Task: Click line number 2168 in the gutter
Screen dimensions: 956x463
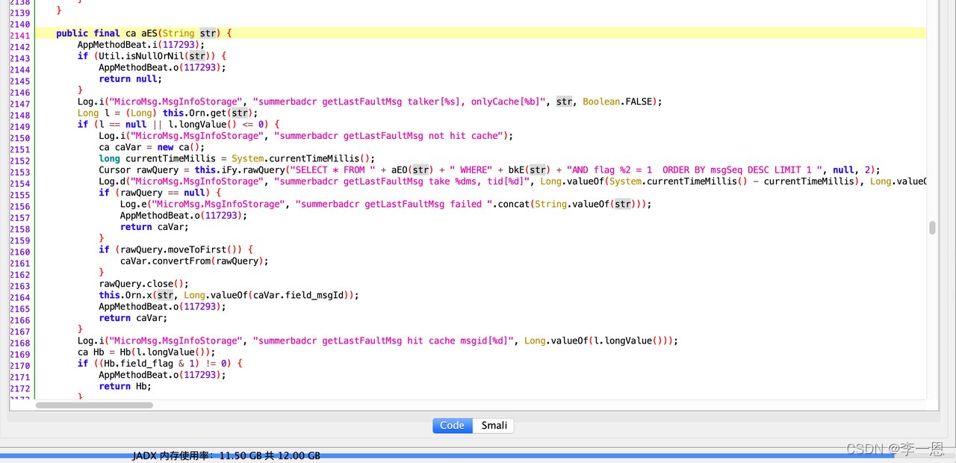Action: pos(19,343)
